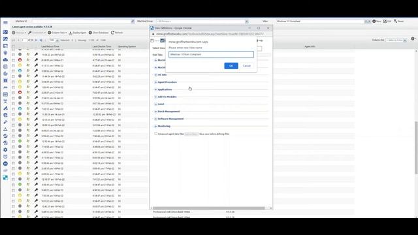Click the Machine ID search field
This screenshot has height=235, width=418.
pyautogui.click(x=81, y=21)
